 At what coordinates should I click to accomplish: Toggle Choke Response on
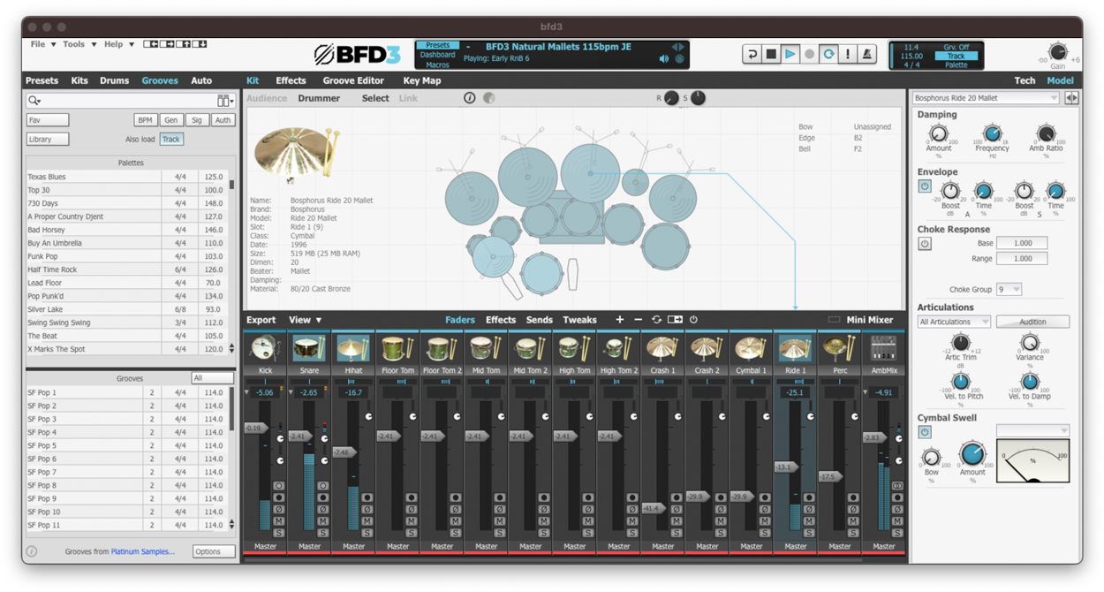[x=925, y=244]
